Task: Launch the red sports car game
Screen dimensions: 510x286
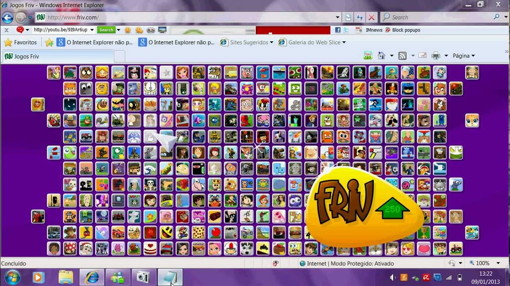Action: (118, 232)
